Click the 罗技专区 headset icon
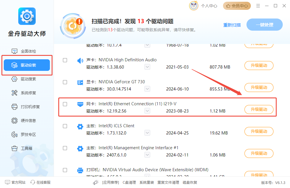Viewport: 290px width, 188px height. (14, 134)
